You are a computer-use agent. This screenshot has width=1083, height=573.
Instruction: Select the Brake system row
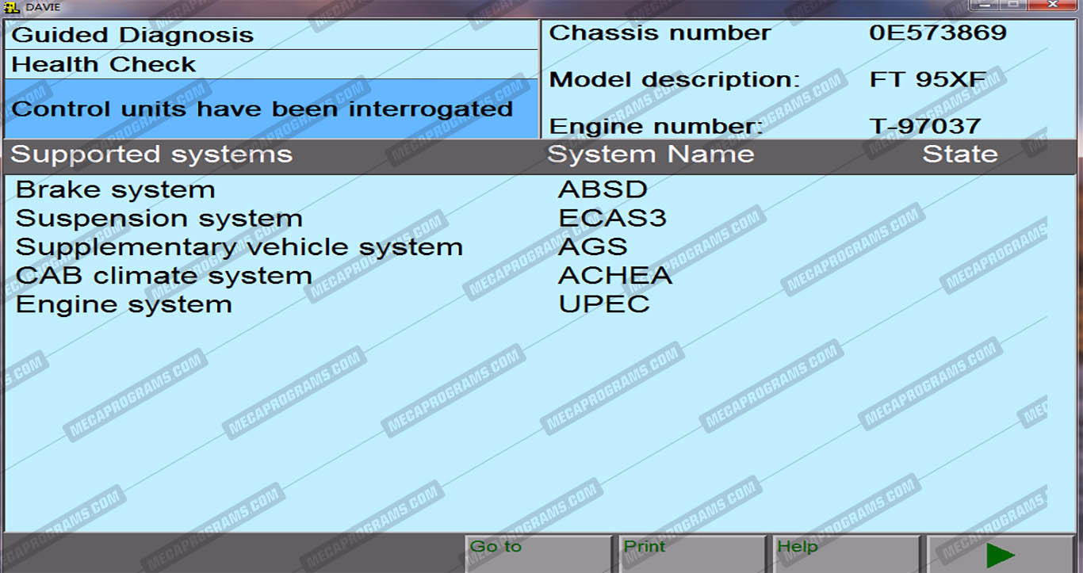116,190
